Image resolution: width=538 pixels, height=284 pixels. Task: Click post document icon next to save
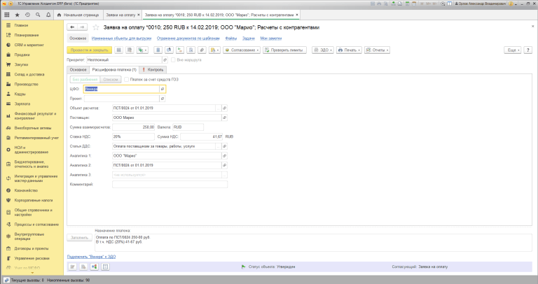click(x=130, y=50)
